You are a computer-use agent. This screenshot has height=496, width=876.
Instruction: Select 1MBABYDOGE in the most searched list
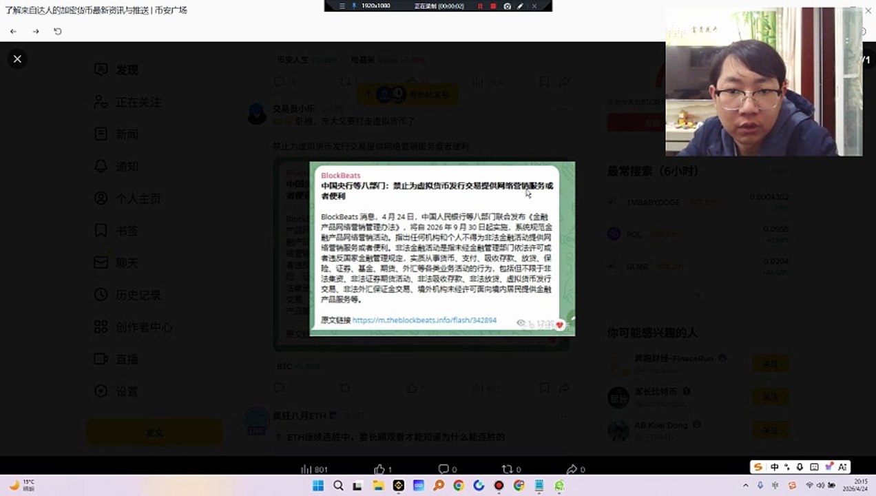click(x=698, y=202)
